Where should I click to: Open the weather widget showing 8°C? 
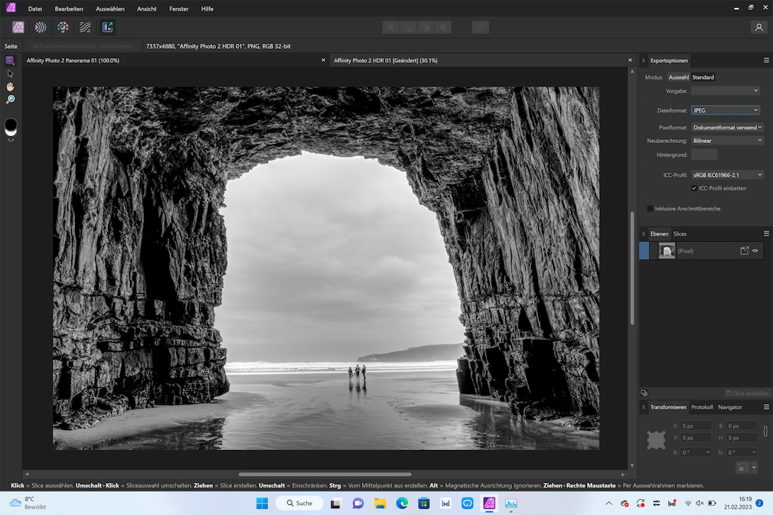[x=28, y=504]
